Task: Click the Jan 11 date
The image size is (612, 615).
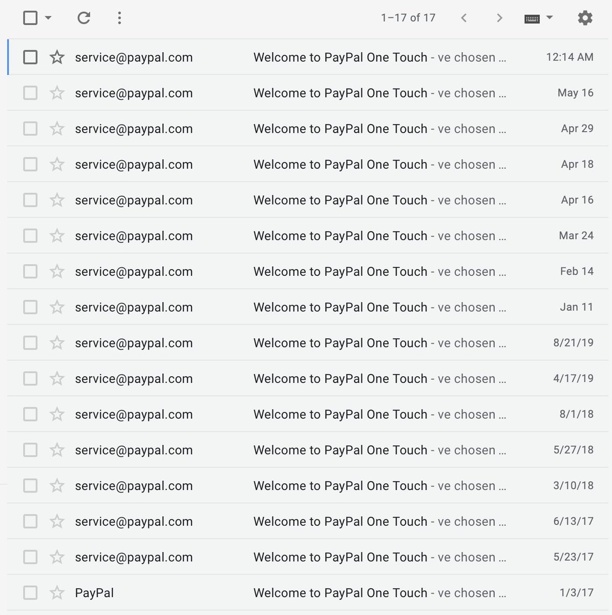Action: pyautogui.click(x=577, y=307)
